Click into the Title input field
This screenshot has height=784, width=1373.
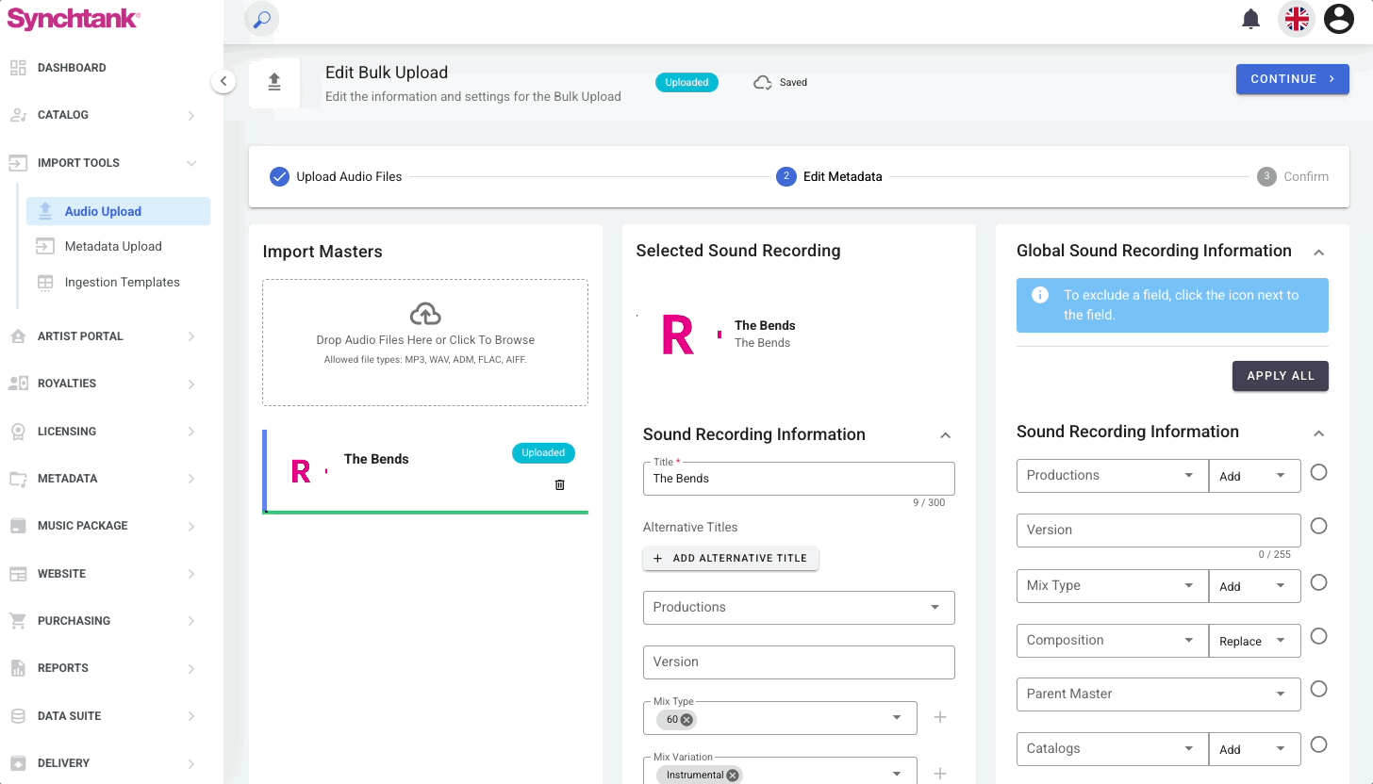[799, 479]
